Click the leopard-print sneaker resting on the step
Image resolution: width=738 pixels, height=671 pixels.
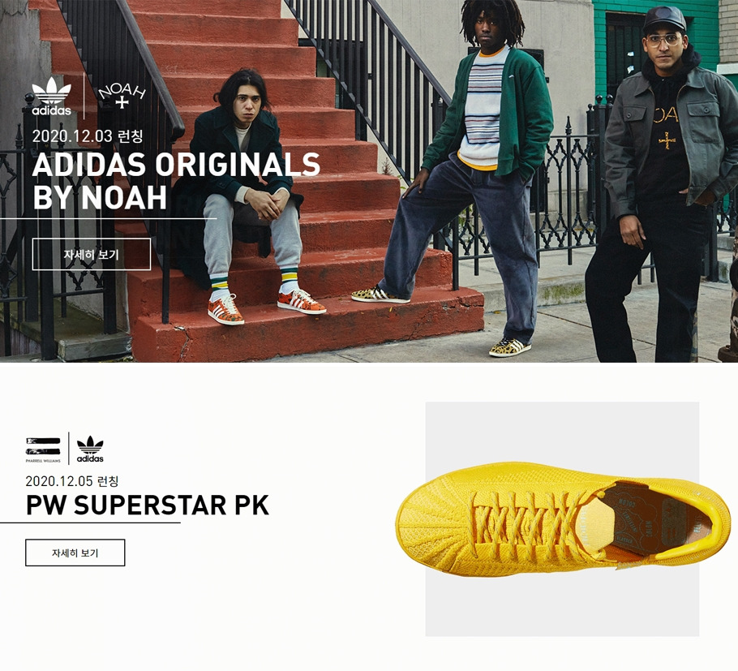380,295
